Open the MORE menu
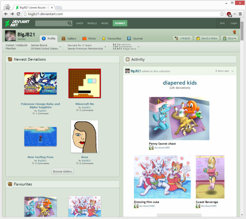 coord(105,23)
